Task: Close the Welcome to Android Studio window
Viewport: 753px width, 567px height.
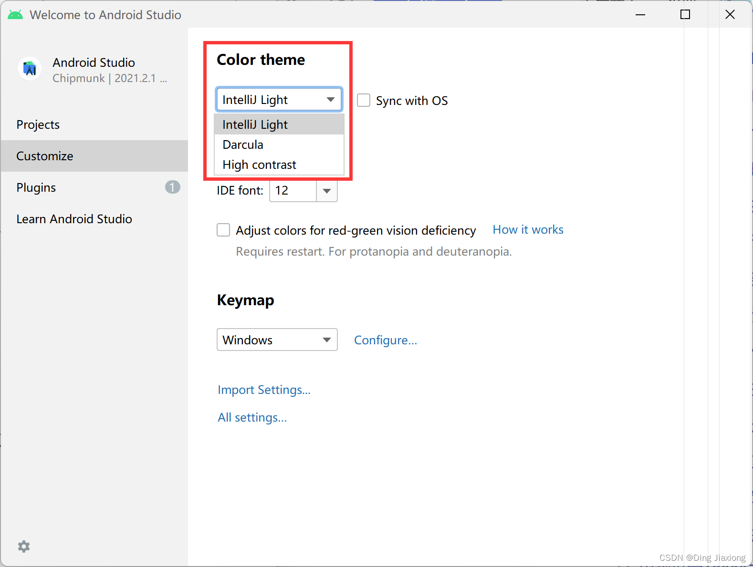Action: coord(730,15)
